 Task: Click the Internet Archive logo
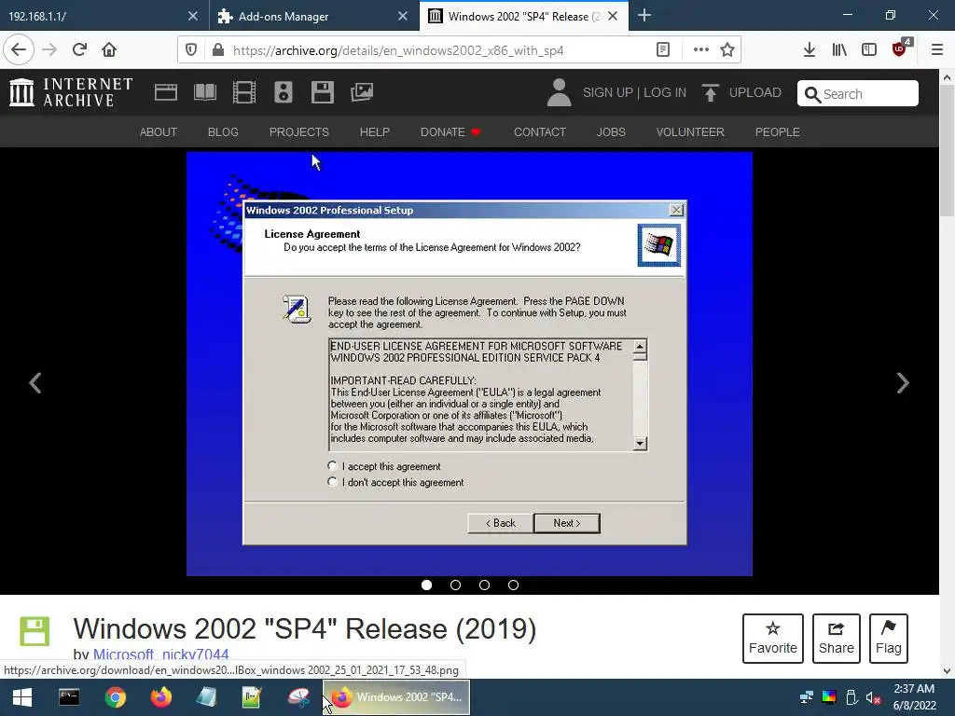pos(71,92)
